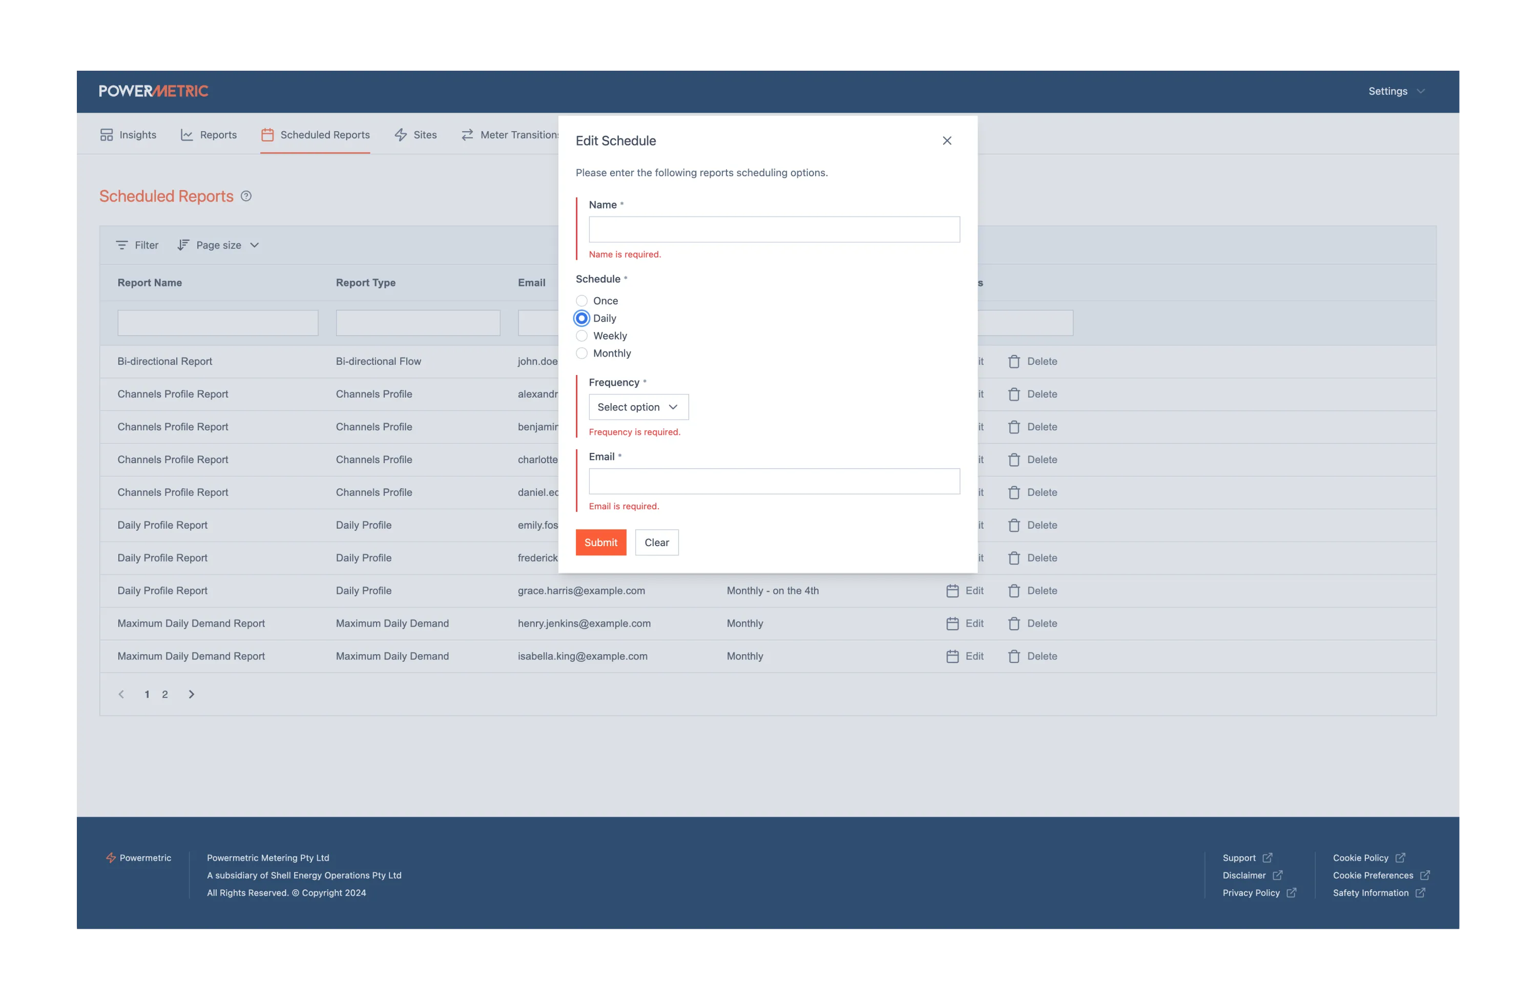Click the Filter icon in the table toolbar
This screenshot has width=1537, height=999.
point(121,245)
